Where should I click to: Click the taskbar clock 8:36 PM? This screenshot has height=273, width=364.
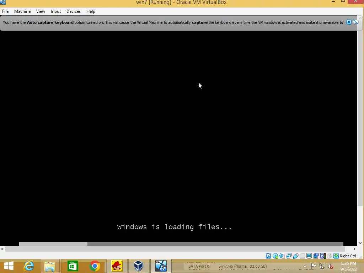pos(348,263)
